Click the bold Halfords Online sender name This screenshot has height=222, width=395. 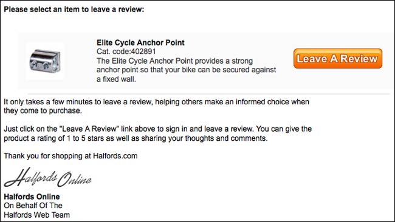[32, 197]
